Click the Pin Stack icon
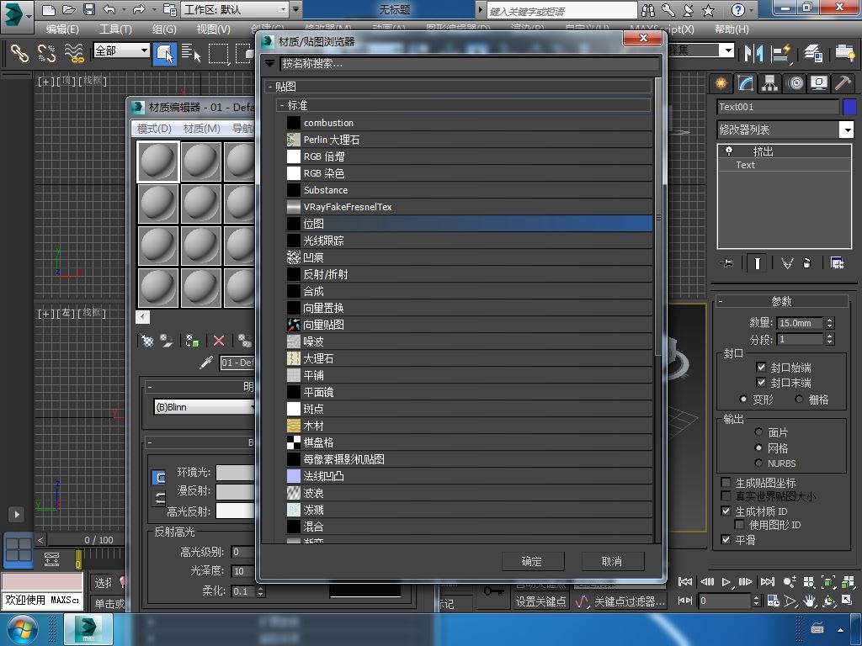The height and width of the screenshot is (646, 862). pyautogui.click(x=726, y=263)
